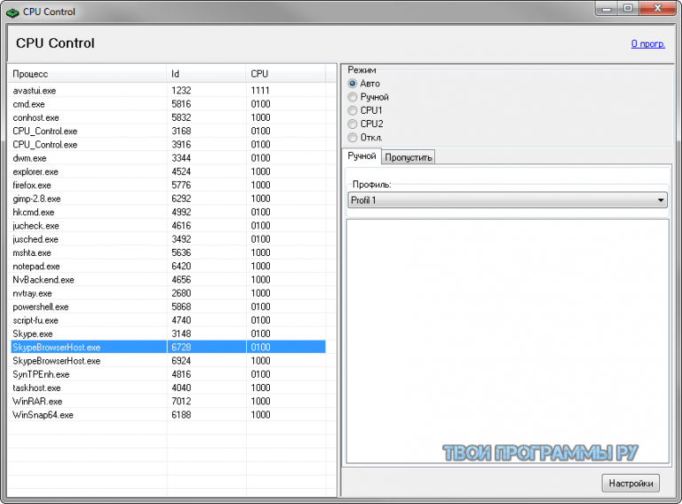Click Id cell 5776 of firefox.exe
Screen dimensions: 682x504
(x=181, y=185)
